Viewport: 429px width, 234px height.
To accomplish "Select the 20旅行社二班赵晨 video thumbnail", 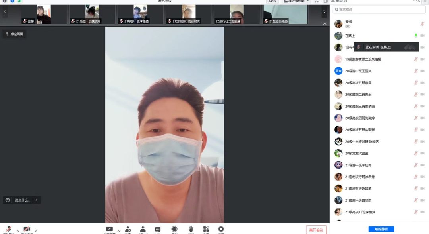I will (237, 14).
